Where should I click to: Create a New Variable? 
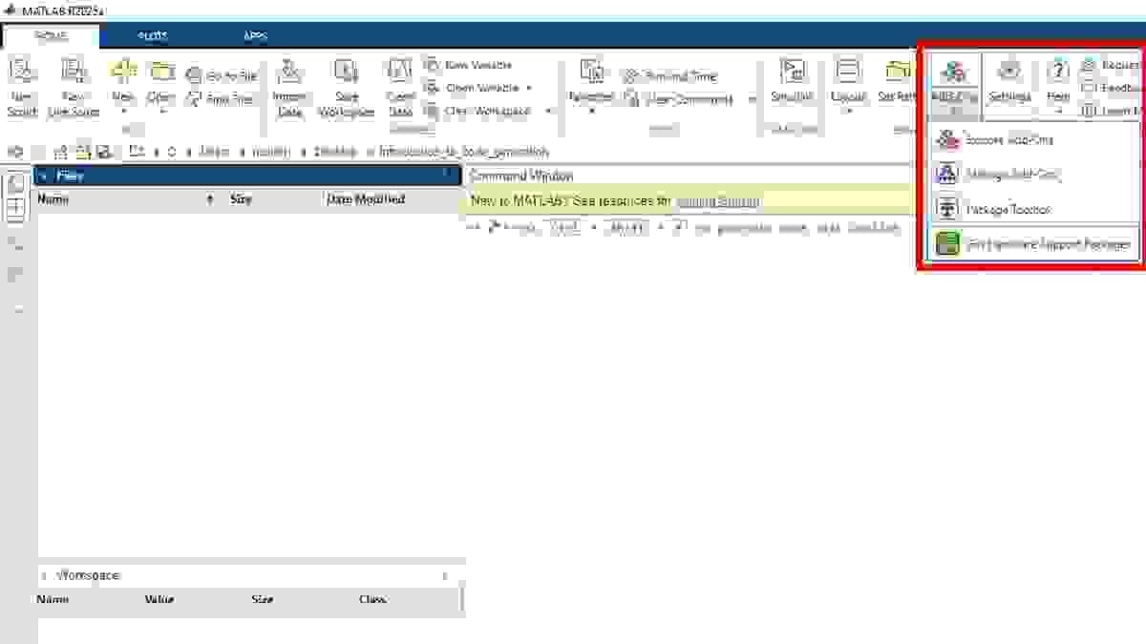(x=470, y=65)
